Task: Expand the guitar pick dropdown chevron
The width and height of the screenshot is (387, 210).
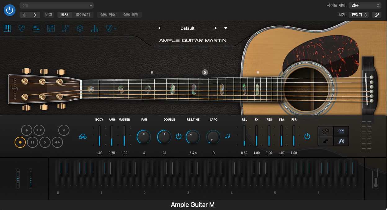Action: [115, 28]
